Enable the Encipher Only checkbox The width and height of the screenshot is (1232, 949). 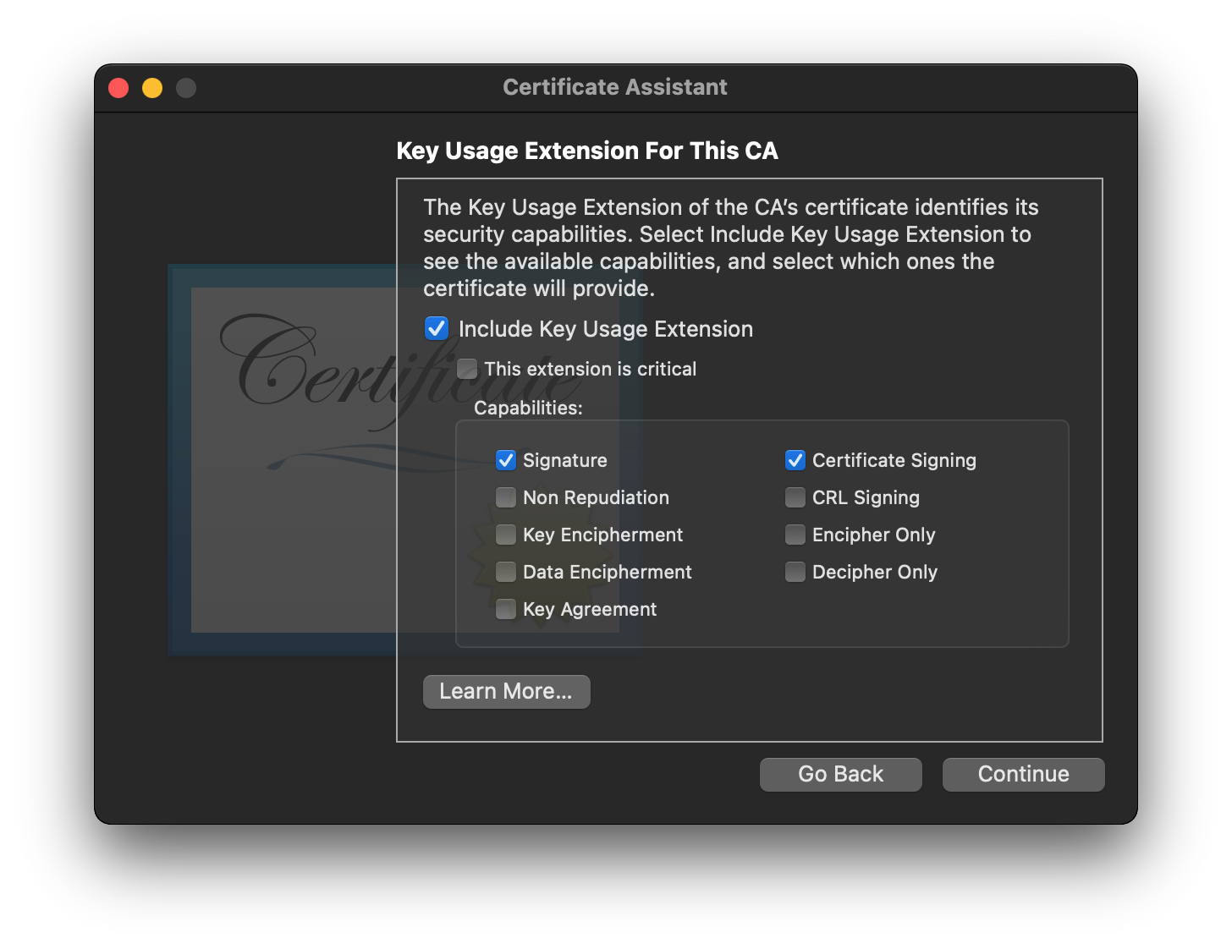coord(795,535)
